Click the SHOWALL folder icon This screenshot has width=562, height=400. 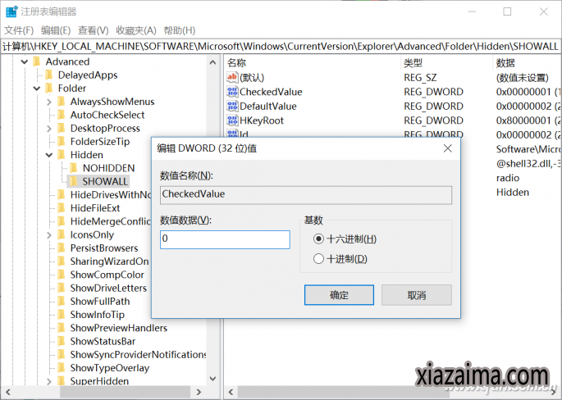[74, 181]
